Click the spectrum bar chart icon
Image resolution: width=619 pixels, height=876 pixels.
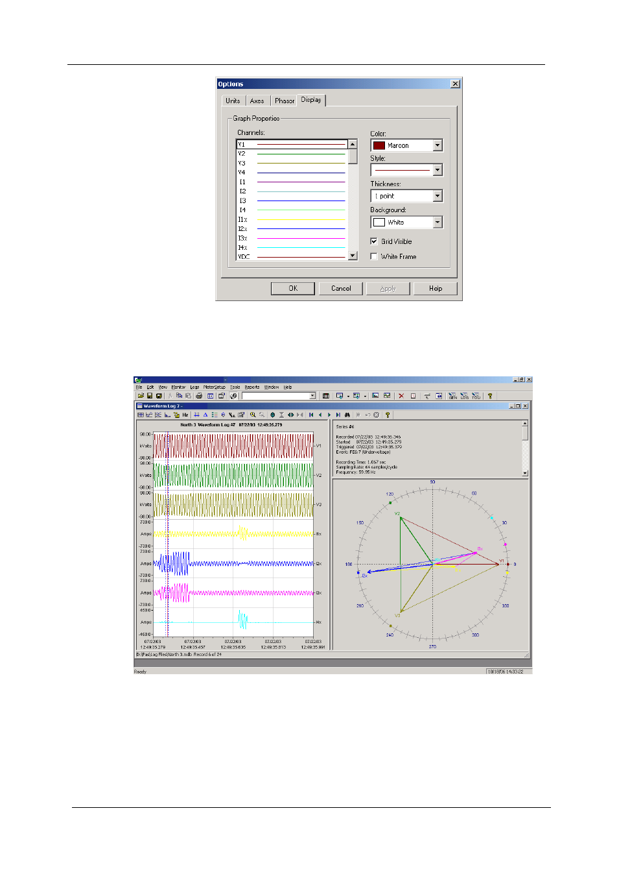(x=167, y=415)
